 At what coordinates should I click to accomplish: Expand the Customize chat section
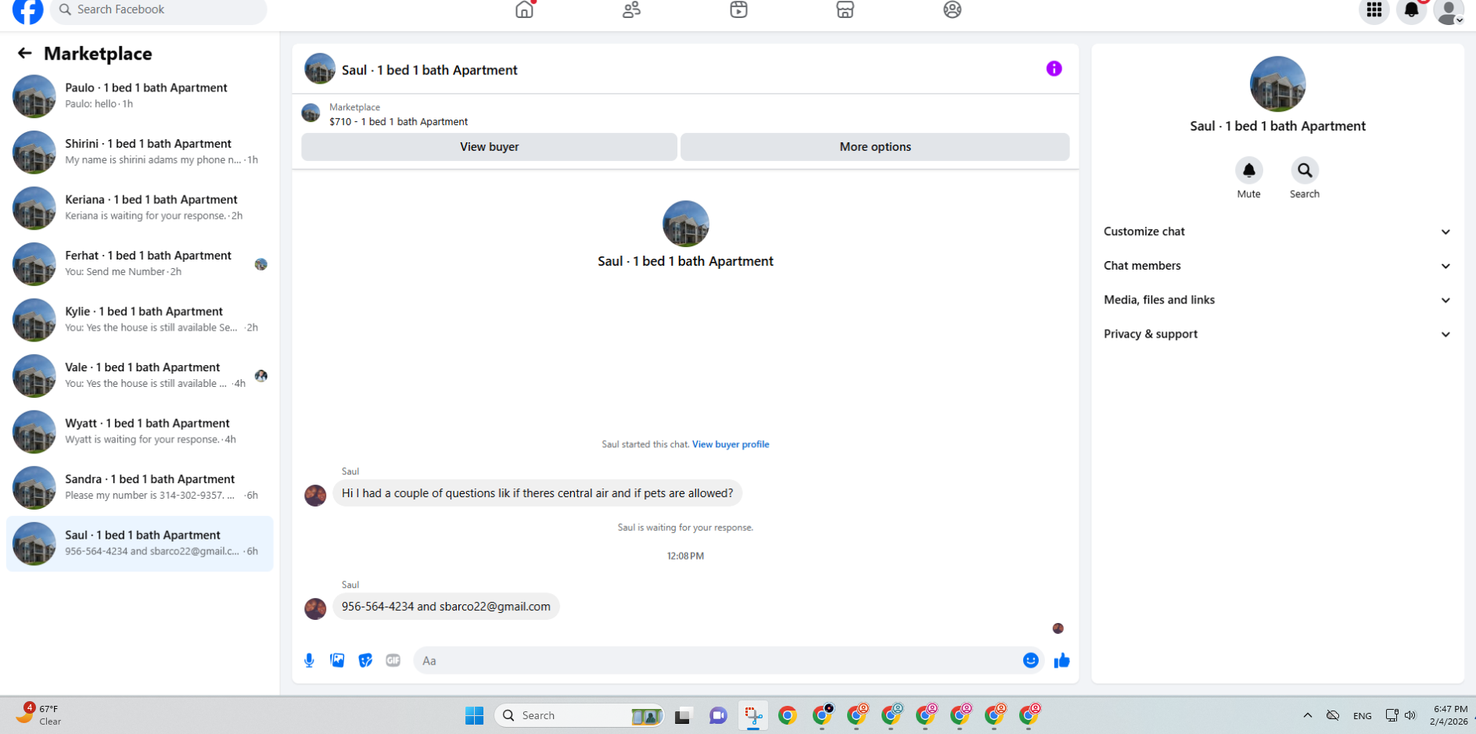[x=1277, y=231]
